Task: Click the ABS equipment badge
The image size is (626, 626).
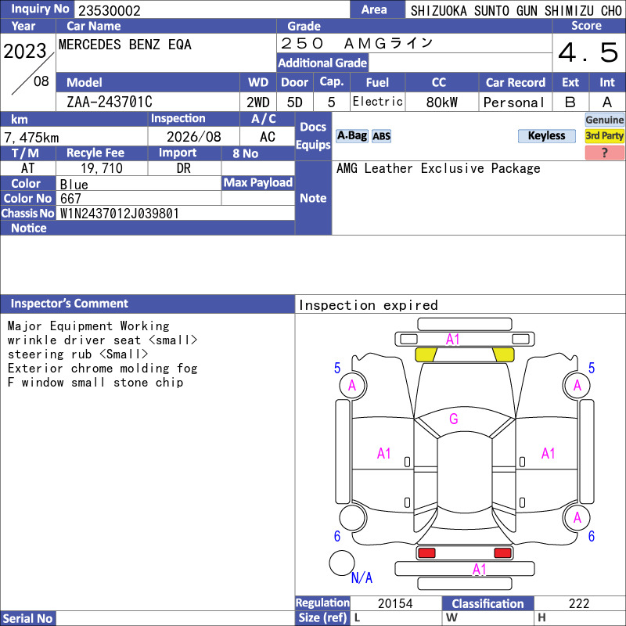Action: (x=381, y=136)
